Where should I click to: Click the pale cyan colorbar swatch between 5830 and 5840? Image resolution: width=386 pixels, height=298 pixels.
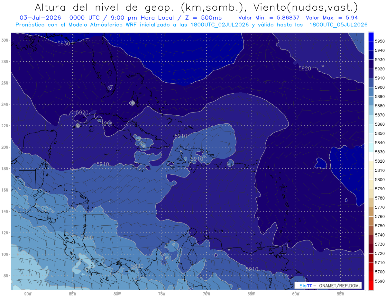click(371, 147)
